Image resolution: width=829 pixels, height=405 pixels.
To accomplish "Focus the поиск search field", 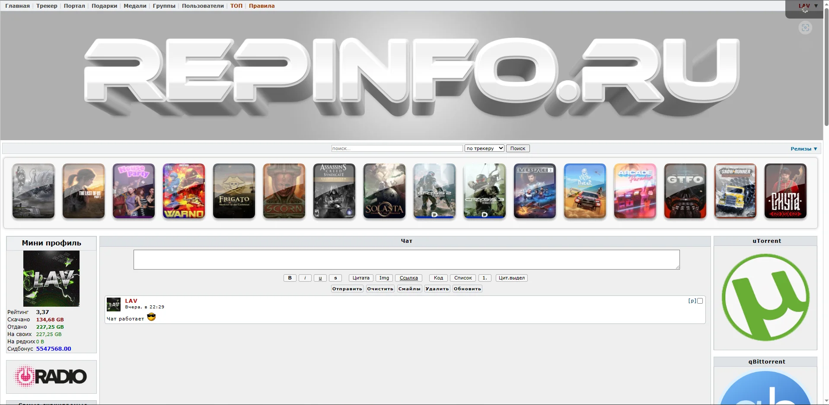I will point(397,148).
